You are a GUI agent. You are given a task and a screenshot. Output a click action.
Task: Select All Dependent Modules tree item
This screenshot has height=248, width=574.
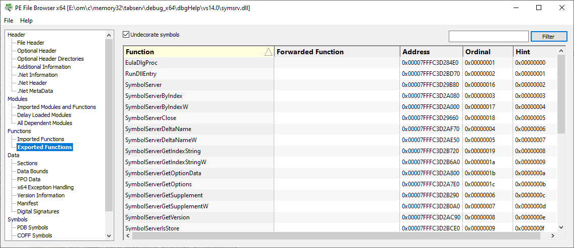coord(45,123)
